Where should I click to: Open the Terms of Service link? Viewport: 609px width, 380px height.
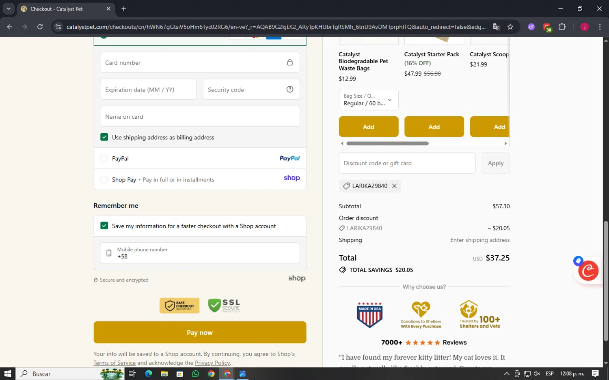[x=114, y=363]
